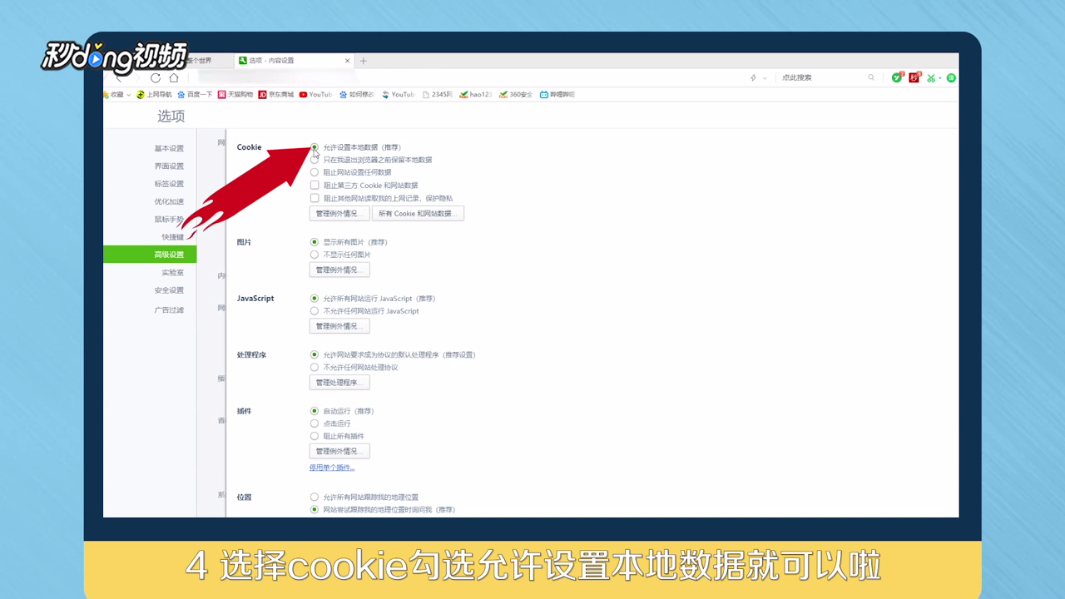Close the 选项 - 内容设置 tab
1065x599 pixels.
[x=348, y=61]
